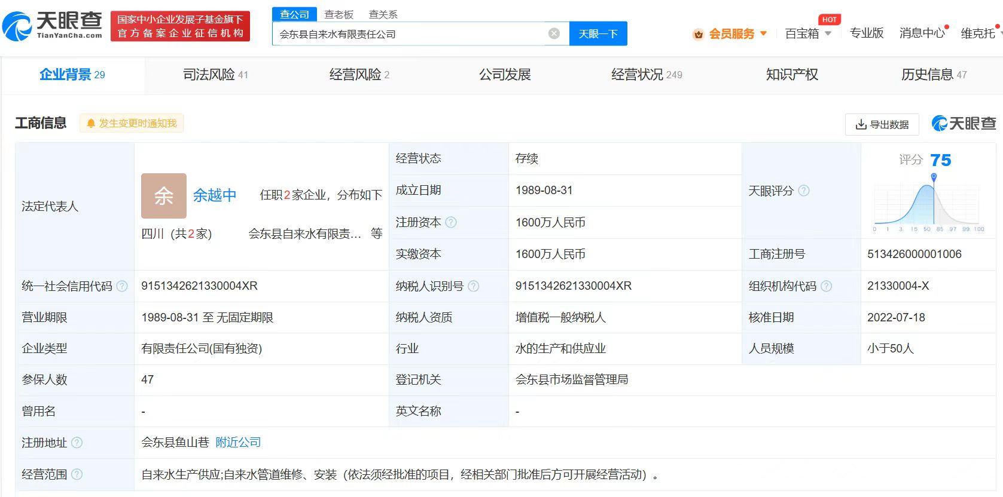This screenshot has width=1003, height=497.
Task: Click 发生变更时通知我 notification button
Action: [132, 123]
